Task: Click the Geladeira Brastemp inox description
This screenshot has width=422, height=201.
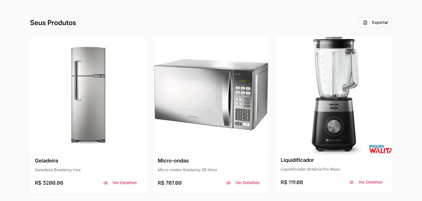Action: (58, 170)
